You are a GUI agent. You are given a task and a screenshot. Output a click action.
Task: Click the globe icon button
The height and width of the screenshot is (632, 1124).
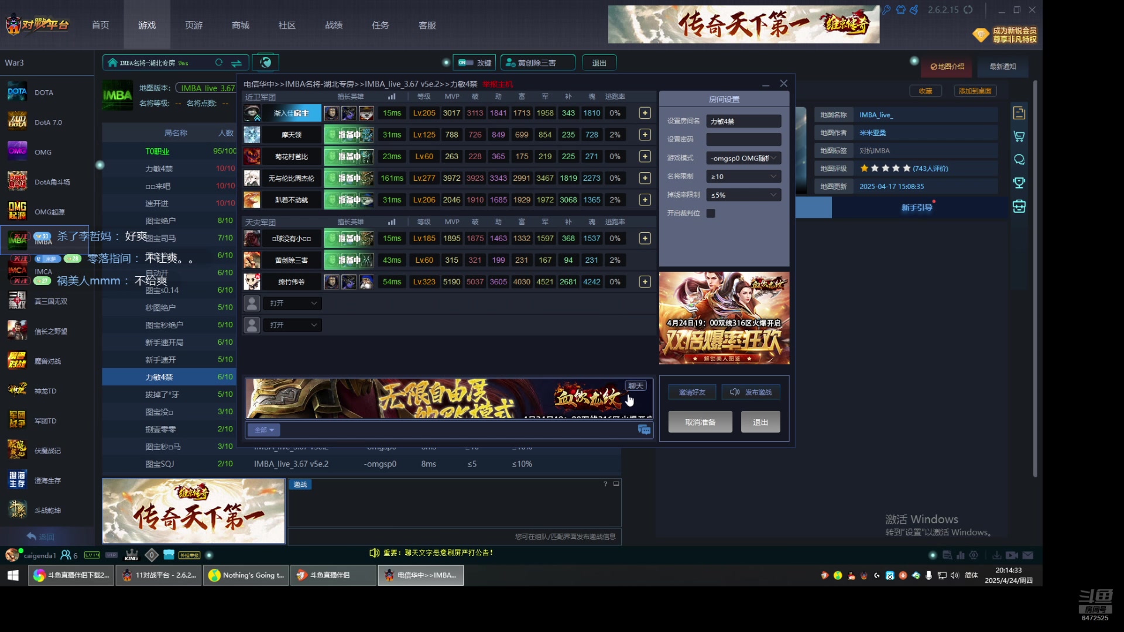266,62
